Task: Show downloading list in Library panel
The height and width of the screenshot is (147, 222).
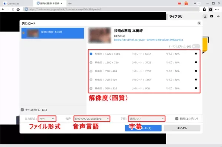Action: pyautogui.click(x=205, y=16)
